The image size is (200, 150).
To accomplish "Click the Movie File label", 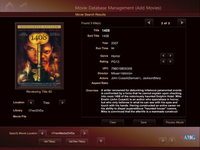I will pyautogui.click(x=20, y=116).
